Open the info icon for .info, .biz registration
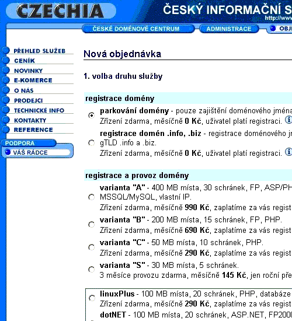Image resolution: width=292 pixels, height=321 pixels. point(288,152)
